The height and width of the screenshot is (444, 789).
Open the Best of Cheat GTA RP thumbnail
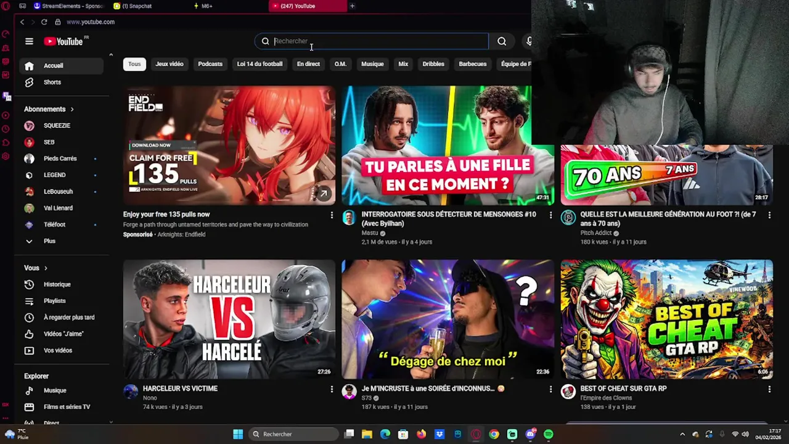[x=667, y=319]
